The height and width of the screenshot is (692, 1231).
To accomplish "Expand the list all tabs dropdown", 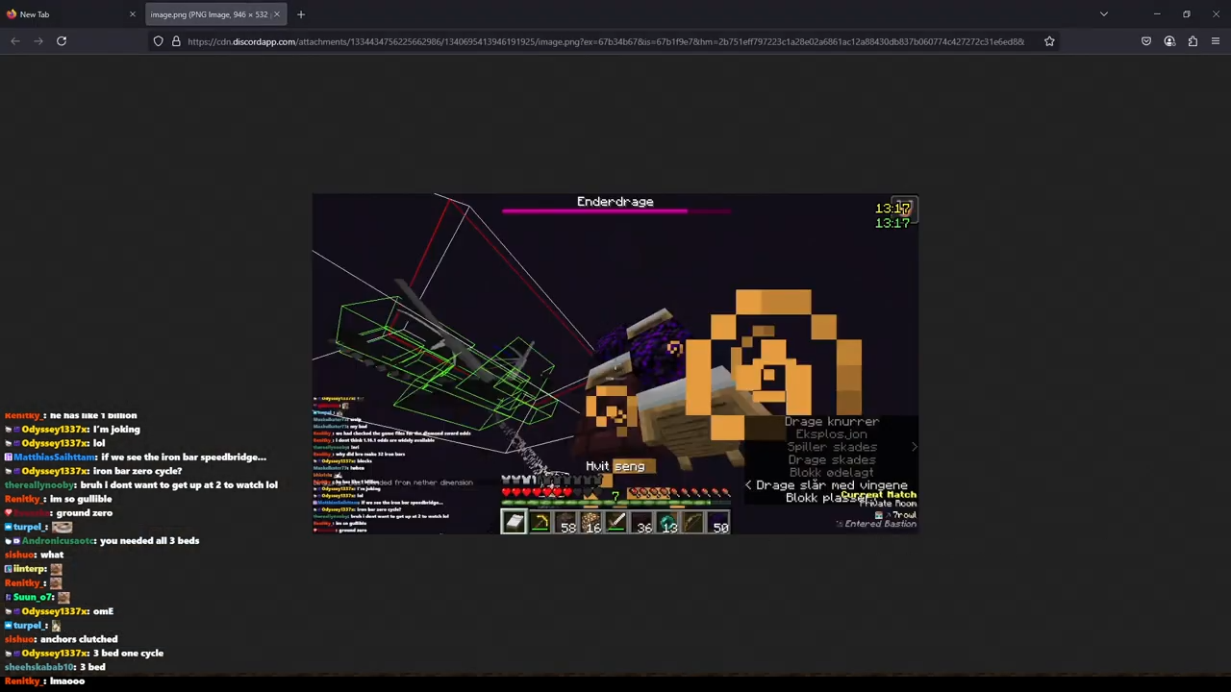I will 1104,14.
